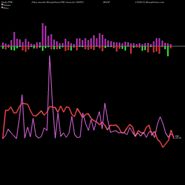Click the '0M' volume end label
The image size is (185, 185).
tap(177, 136)
